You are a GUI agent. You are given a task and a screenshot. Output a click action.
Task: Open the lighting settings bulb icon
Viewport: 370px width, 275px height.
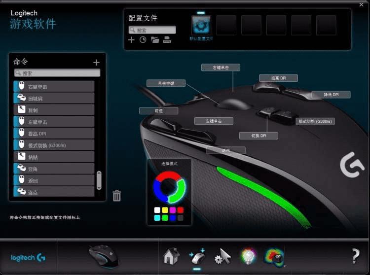point(248,256)
